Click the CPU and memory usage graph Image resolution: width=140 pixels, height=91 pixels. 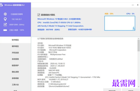tap(120, 23)
